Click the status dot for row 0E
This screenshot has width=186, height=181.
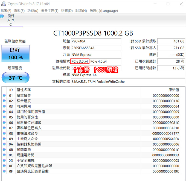[x=4, y=166]
